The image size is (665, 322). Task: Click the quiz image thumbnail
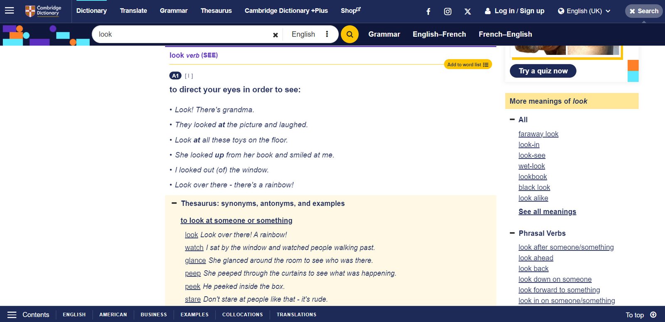click(x=566, y=51)
